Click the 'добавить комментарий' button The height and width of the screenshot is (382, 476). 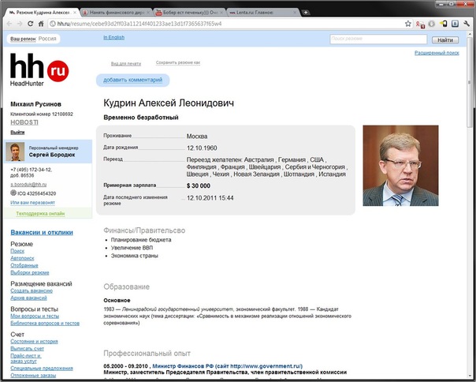[x=132, y=81]
